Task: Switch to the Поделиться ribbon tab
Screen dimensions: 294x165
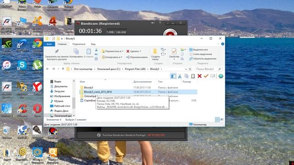Action: (79, 44)
